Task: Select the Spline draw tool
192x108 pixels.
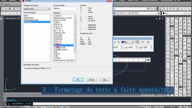Action: (168, 47)
